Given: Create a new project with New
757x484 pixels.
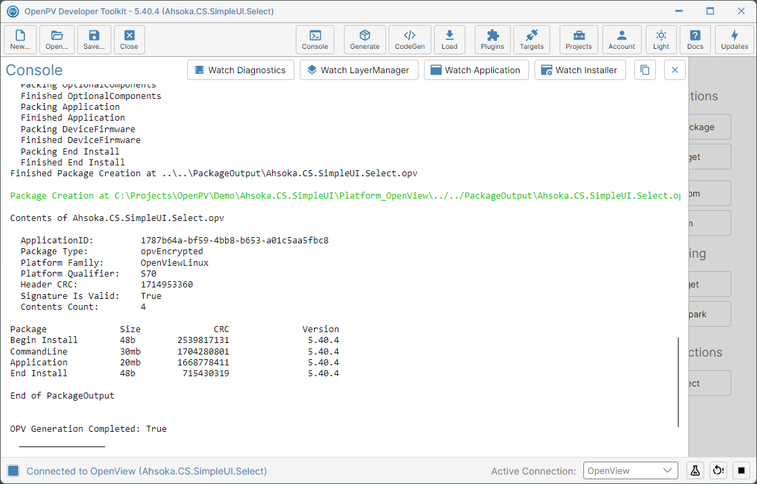Looking at the screenshot, I should [20, 39].
